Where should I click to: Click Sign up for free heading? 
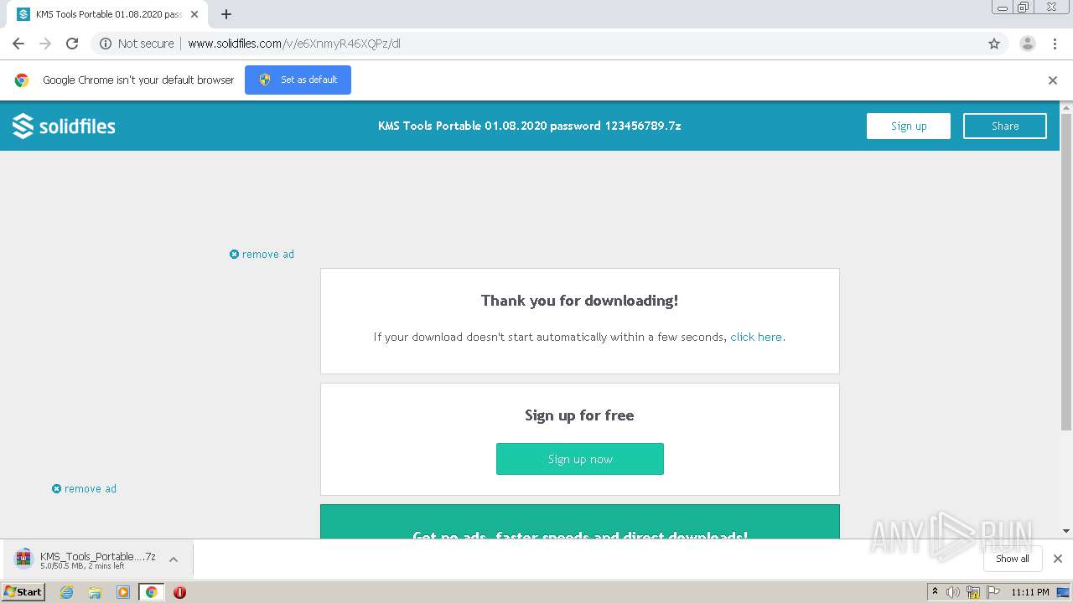click(x=580, y=415)
